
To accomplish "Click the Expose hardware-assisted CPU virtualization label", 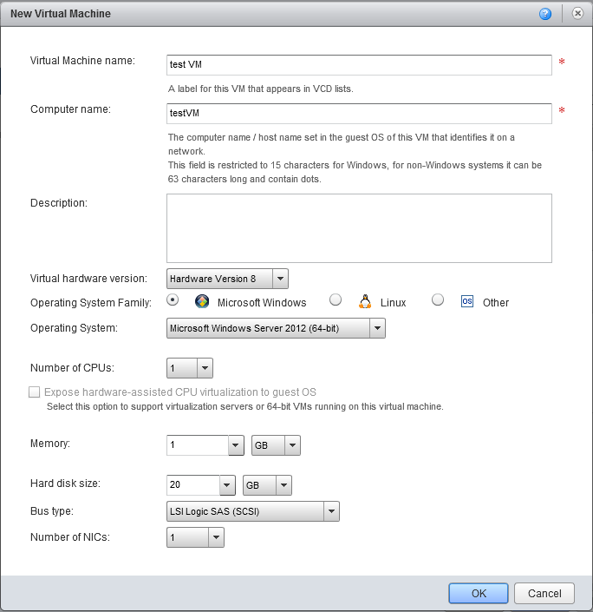I will [x=180, y=392].
